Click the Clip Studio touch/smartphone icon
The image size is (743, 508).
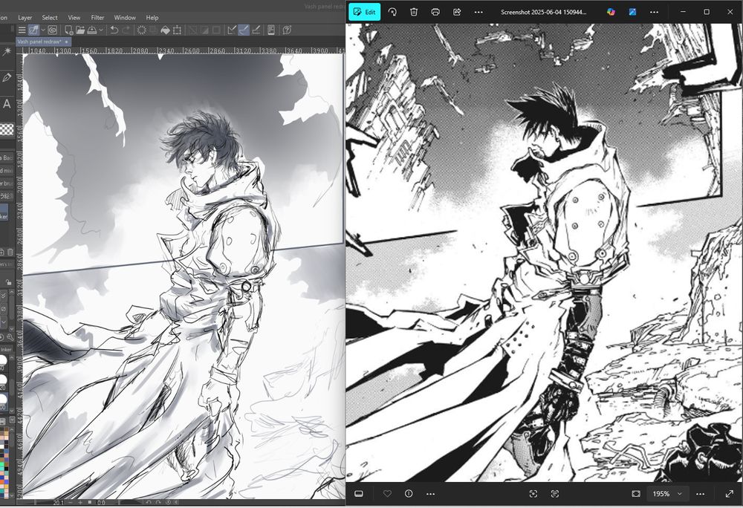click(x=271, y=30)
